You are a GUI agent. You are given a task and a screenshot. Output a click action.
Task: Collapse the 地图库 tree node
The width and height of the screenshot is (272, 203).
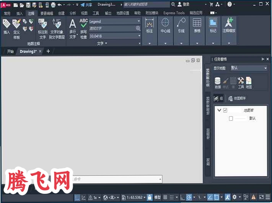pyautogui.click(x=219, y=110)
